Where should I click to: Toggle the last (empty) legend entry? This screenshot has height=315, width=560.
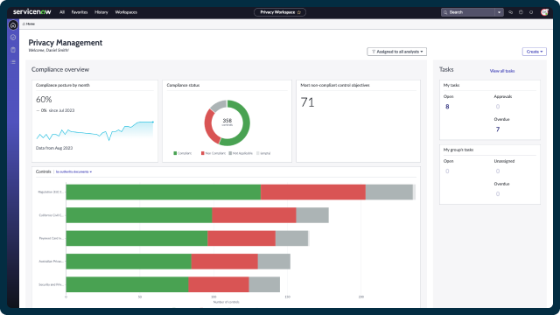tap(263, 153)
